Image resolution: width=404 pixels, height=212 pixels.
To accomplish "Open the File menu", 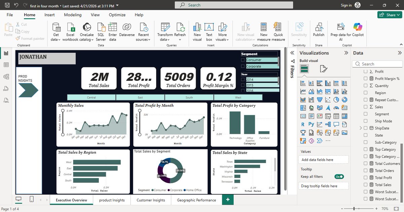I will point(10,15).
